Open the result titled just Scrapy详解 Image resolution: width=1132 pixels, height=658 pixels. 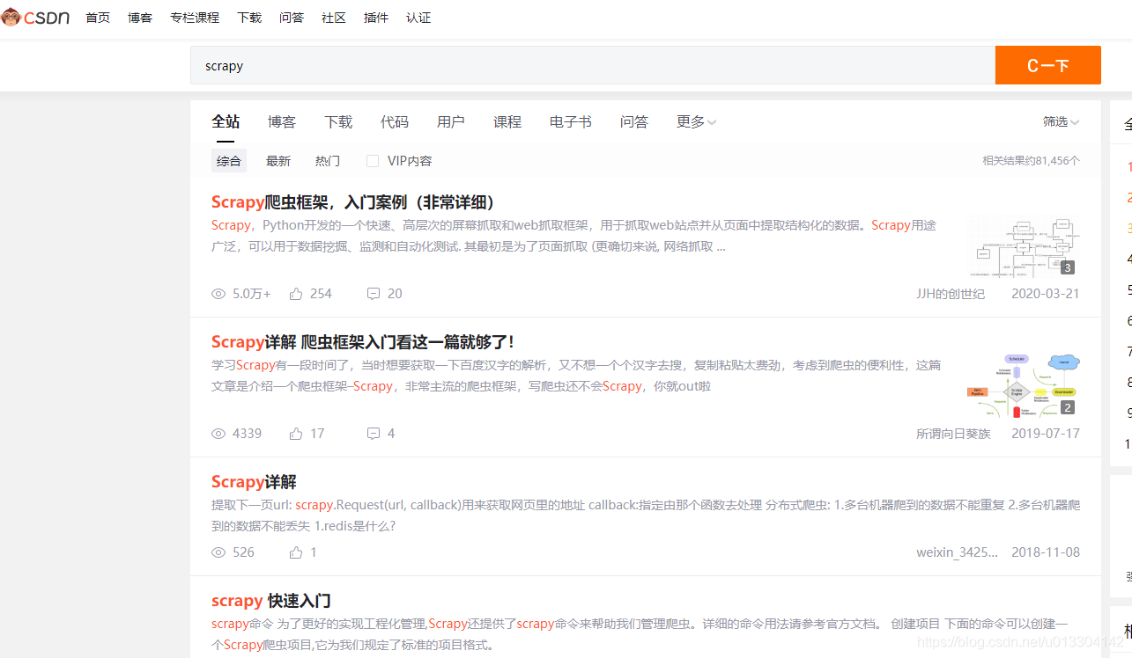254,482
